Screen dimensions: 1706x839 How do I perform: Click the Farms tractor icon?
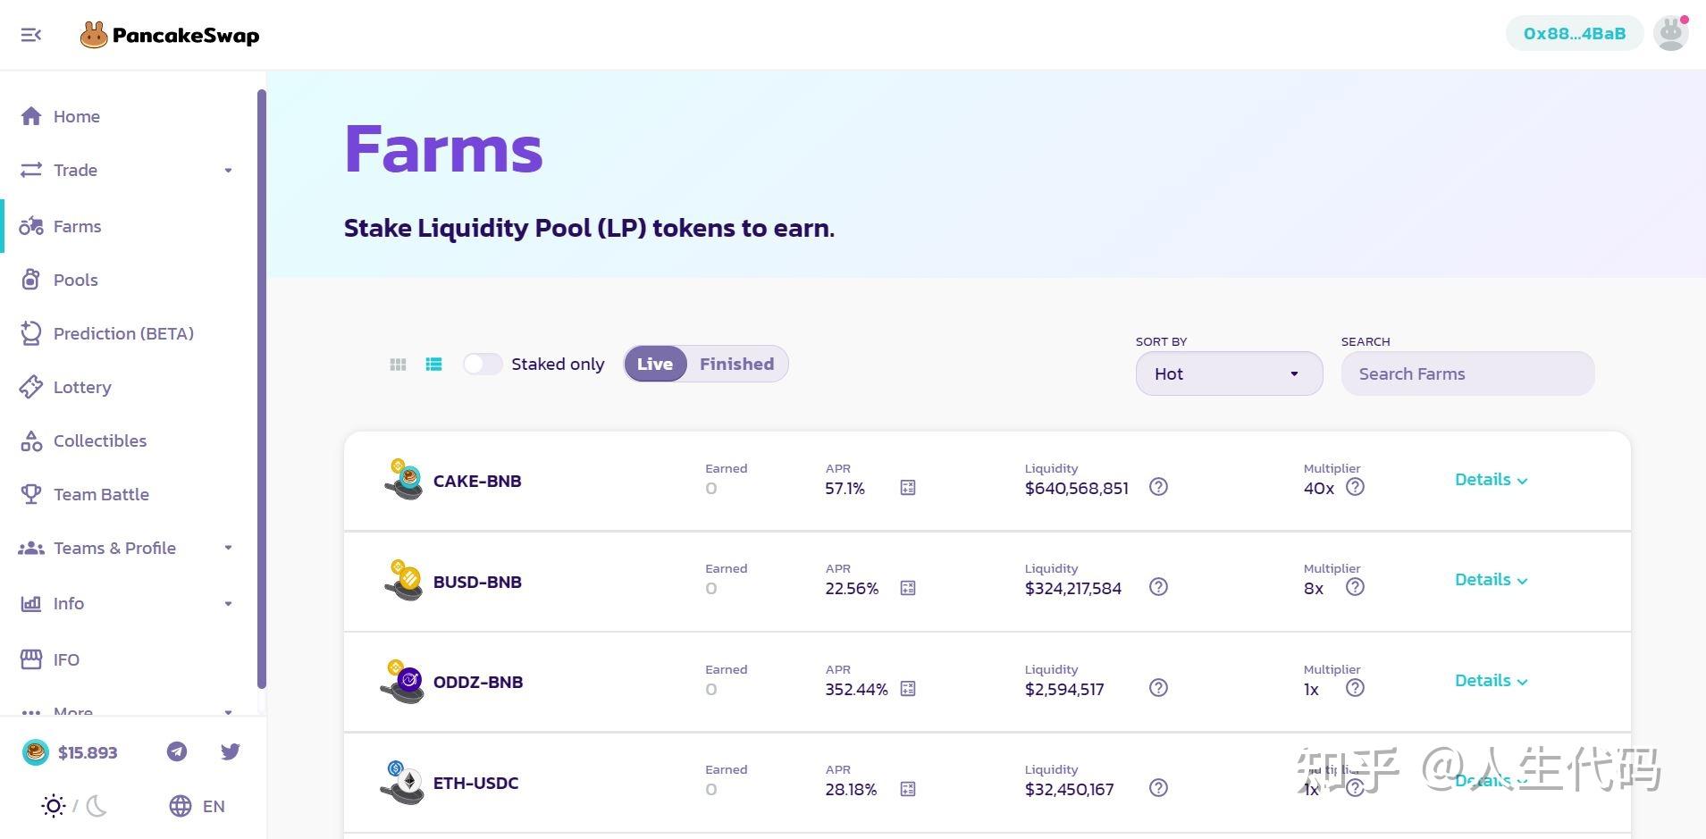pyautogui.click(x=31, y=226)
